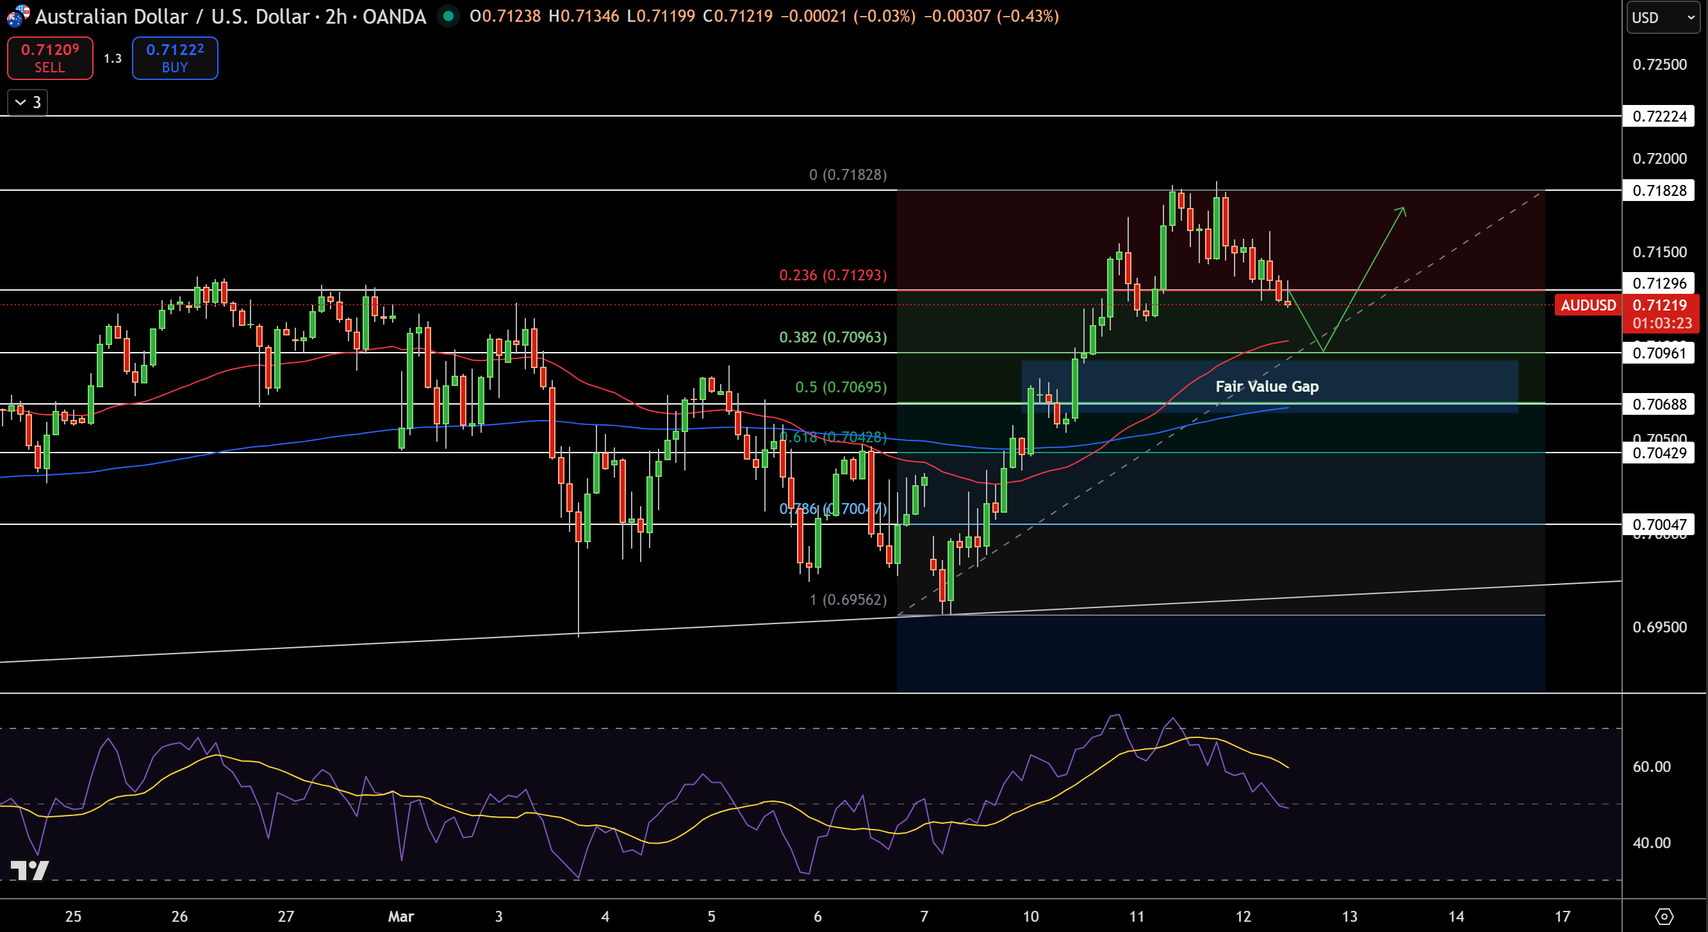Open chart settings gear icon at bottom right

(x=1664, y=916)
